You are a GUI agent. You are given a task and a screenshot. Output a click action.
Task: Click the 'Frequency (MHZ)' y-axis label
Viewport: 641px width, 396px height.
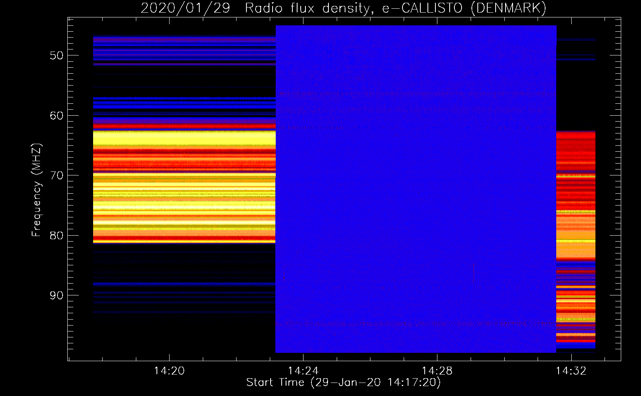click(36, 190)
